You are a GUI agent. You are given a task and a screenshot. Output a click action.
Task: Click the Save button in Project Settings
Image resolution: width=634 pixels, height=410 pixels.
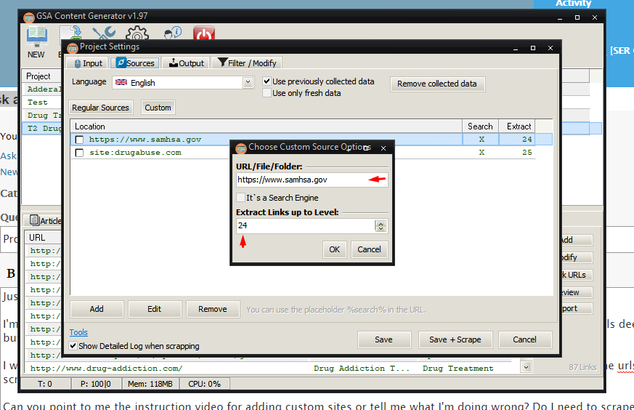coord(383,339)
